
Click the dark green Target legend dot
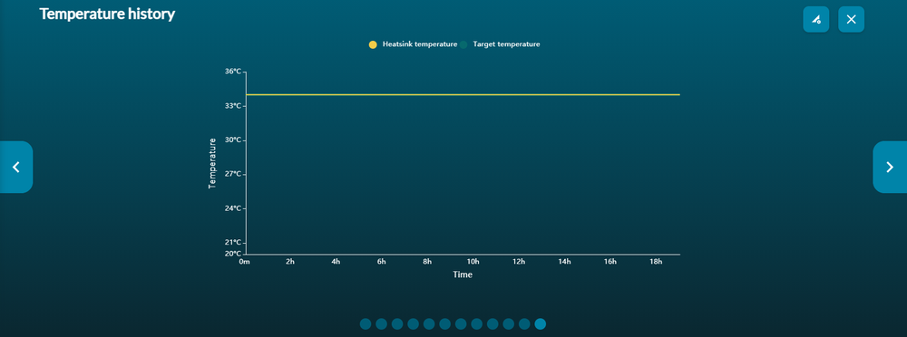(x=463, y=44)
